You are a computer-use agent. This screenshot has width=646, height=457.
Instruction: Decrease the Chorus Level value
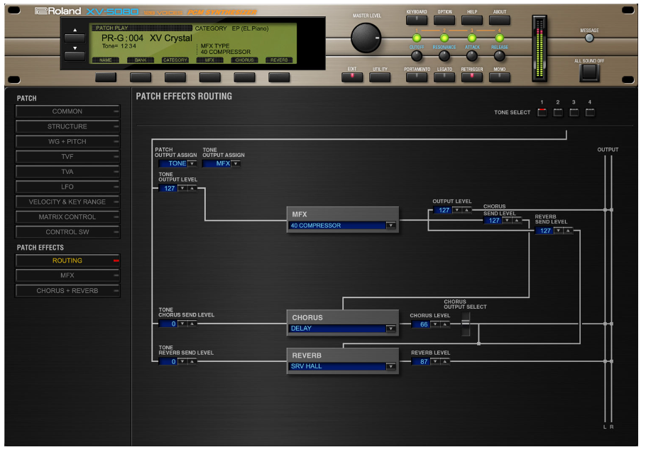435,324
